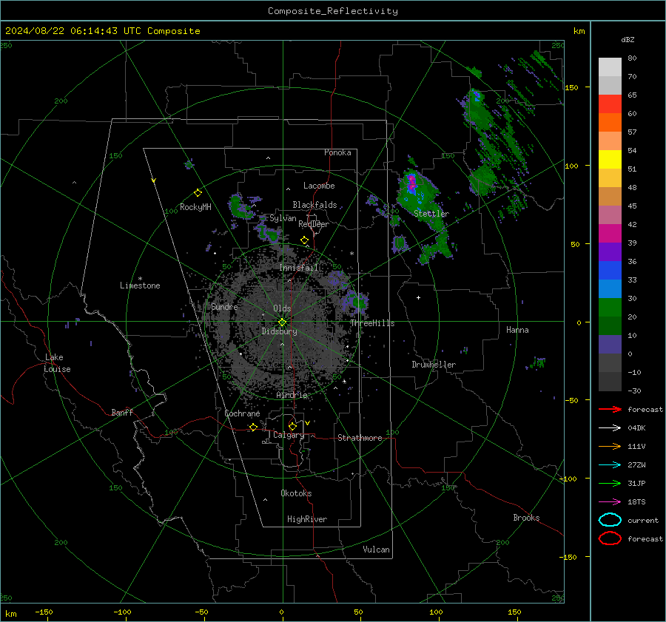
Task: Click the intense magenta storm core near Stettler
Action: pyautogui.click(x=411, y=183)
